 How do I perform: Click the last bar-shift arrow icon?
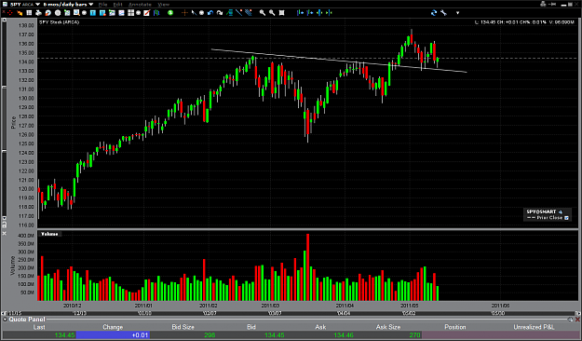pyautogui.click(x=329, y=13)
